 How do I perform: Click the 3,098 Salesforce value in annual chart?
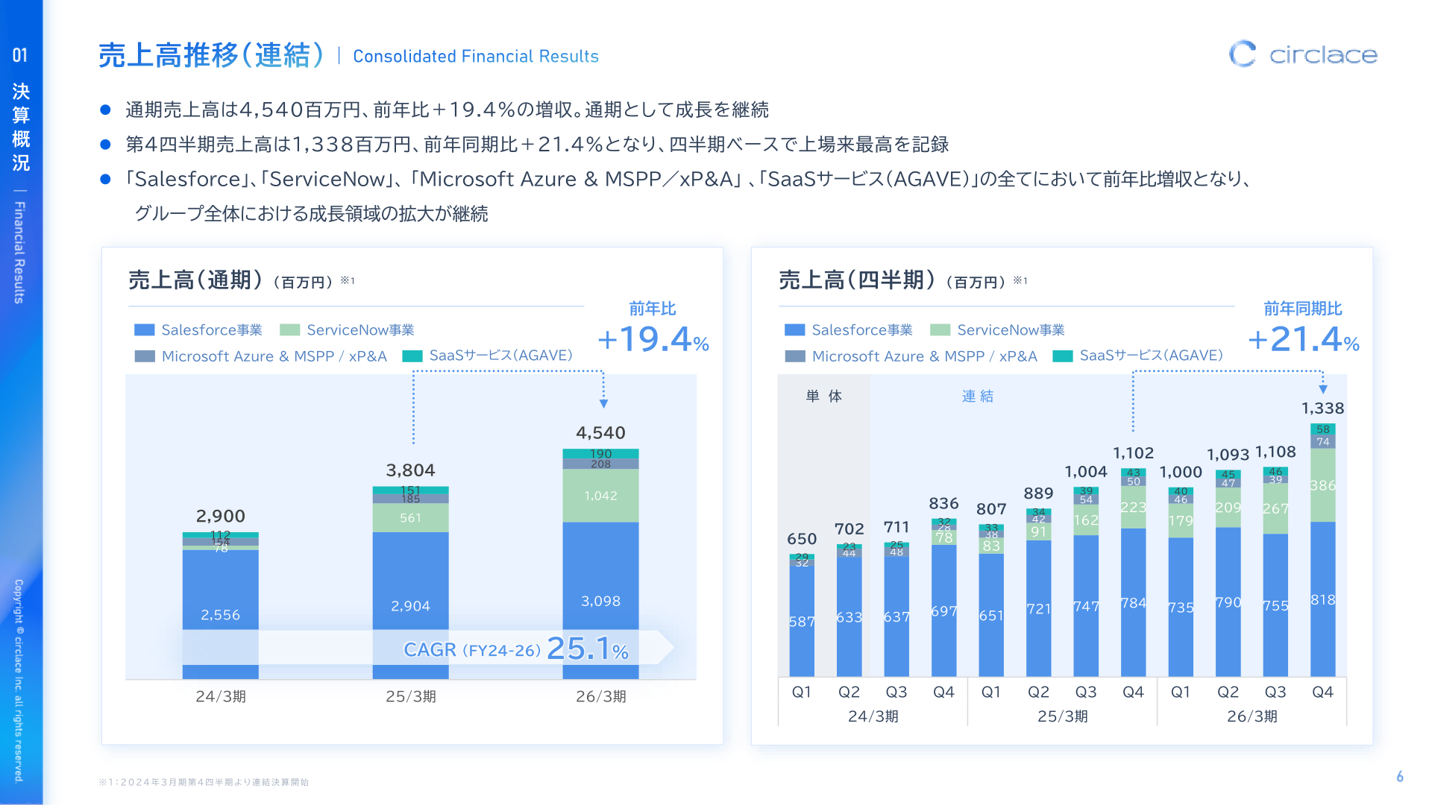600,601
